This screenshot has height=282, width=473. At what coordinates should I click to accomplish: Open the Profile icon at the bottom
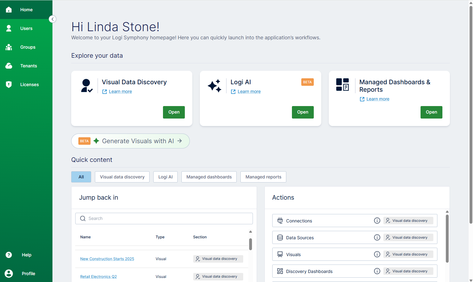9,274
